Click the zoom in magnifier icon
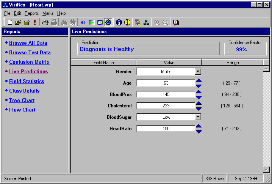 [x=157, y=22]
